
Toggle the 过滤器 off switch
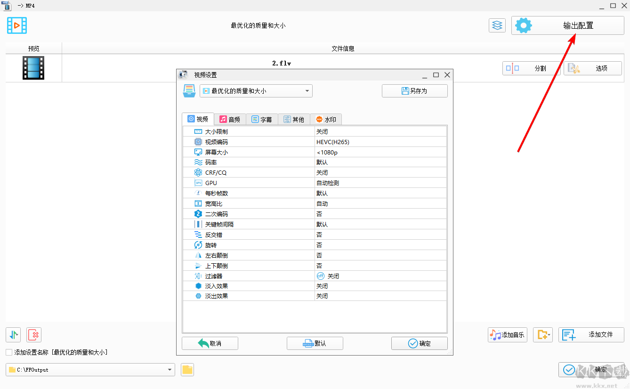[320, 275]
